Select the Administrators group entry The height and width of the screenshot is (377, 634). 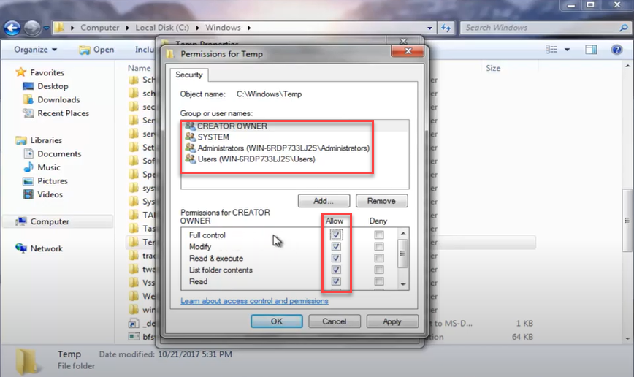(283, 148)
